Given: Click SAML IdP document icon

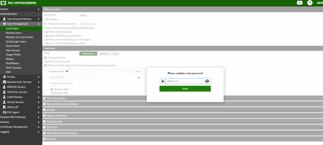Looking at the screenshot, I should click(4, 107).
